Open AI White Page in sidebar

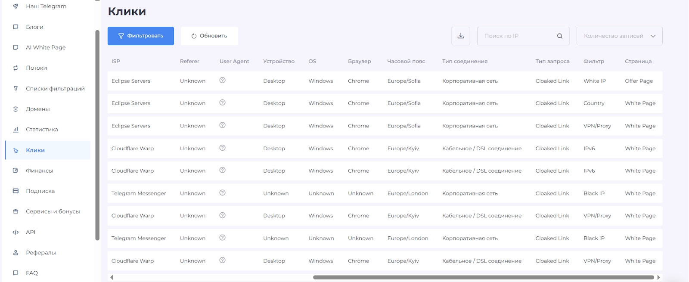click(x=46, y=47)
